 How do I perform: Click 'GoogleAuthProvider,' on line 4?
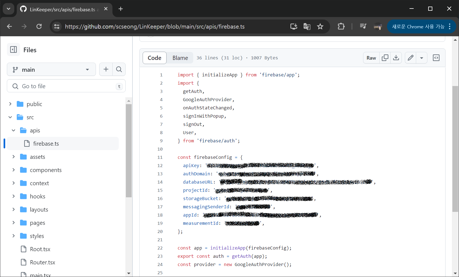coord(209,99)
